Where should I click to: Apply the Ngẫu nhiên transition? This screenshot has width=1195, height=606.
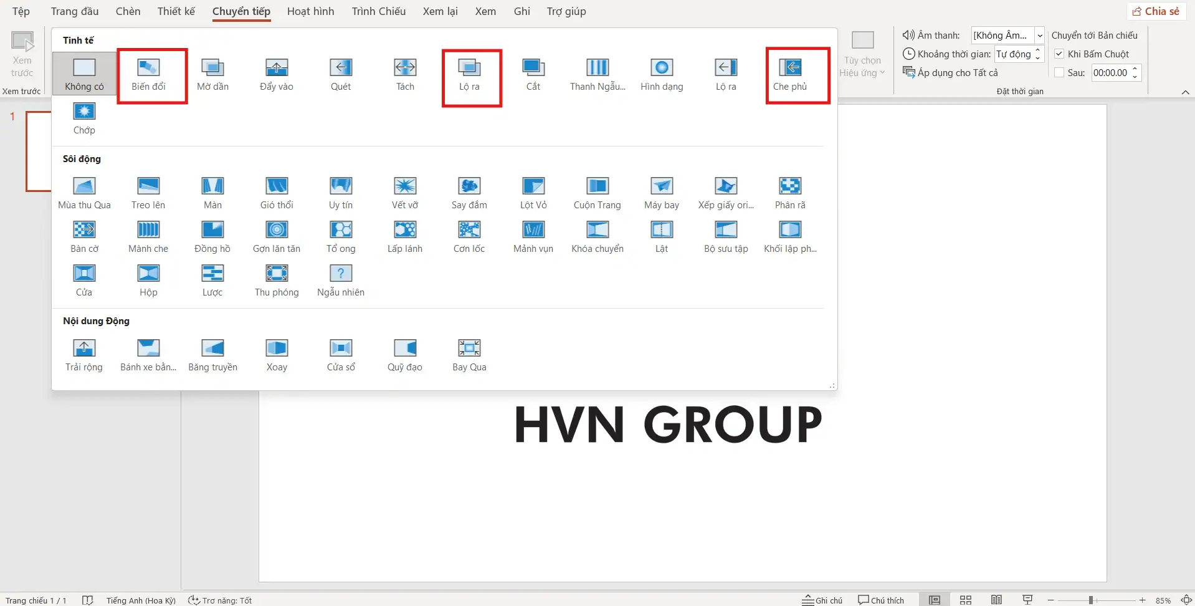341,281
